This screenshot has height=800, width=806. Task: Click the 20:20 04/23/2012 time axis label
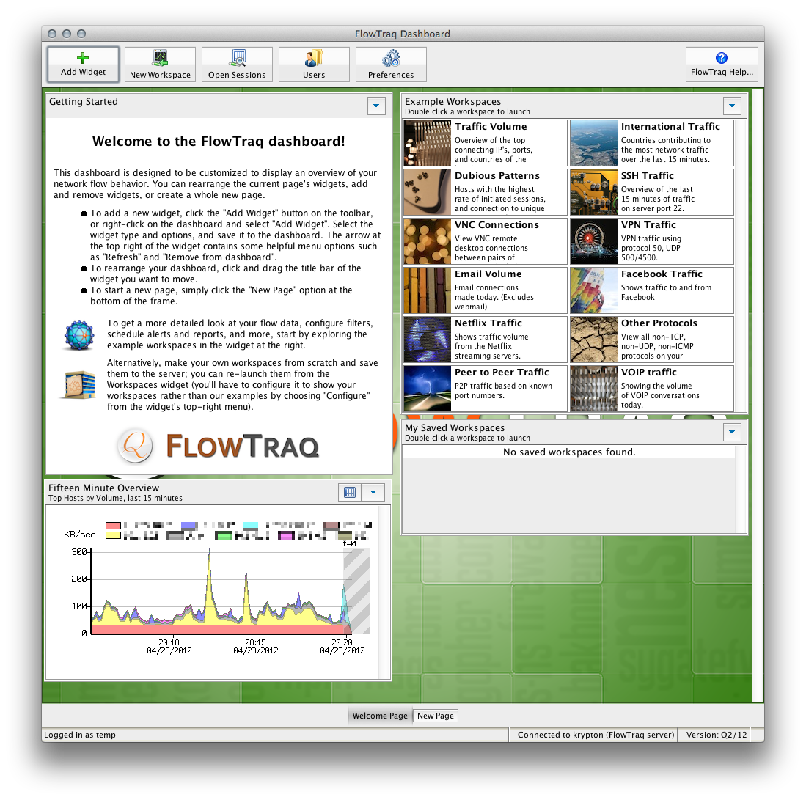(x=342, y=646)
